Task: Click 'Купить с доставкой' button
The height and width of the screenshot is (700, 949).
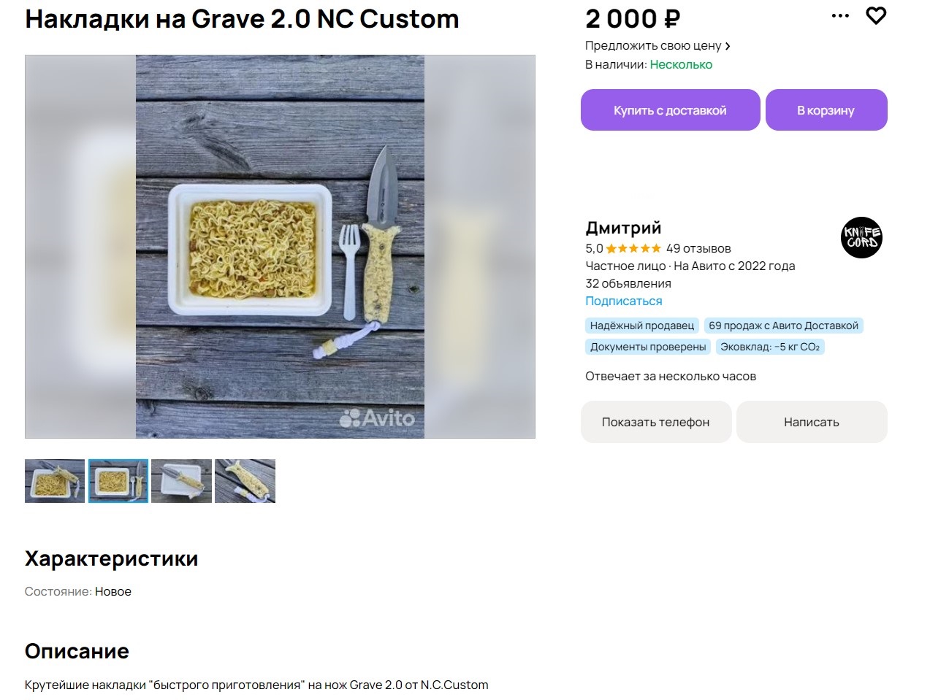Action: [x=670, y=110]
